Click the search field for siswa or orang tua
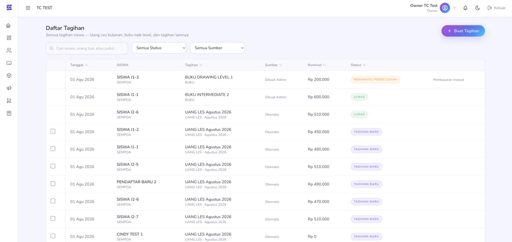This screenshot has width=512, height=242. (87, 48)
